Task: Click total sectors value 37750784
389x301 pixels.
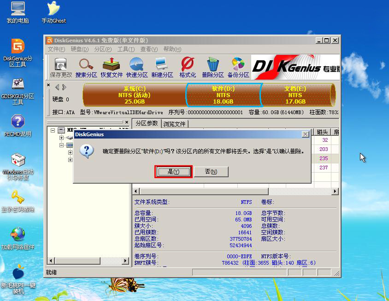Action: tap(241, 239)
